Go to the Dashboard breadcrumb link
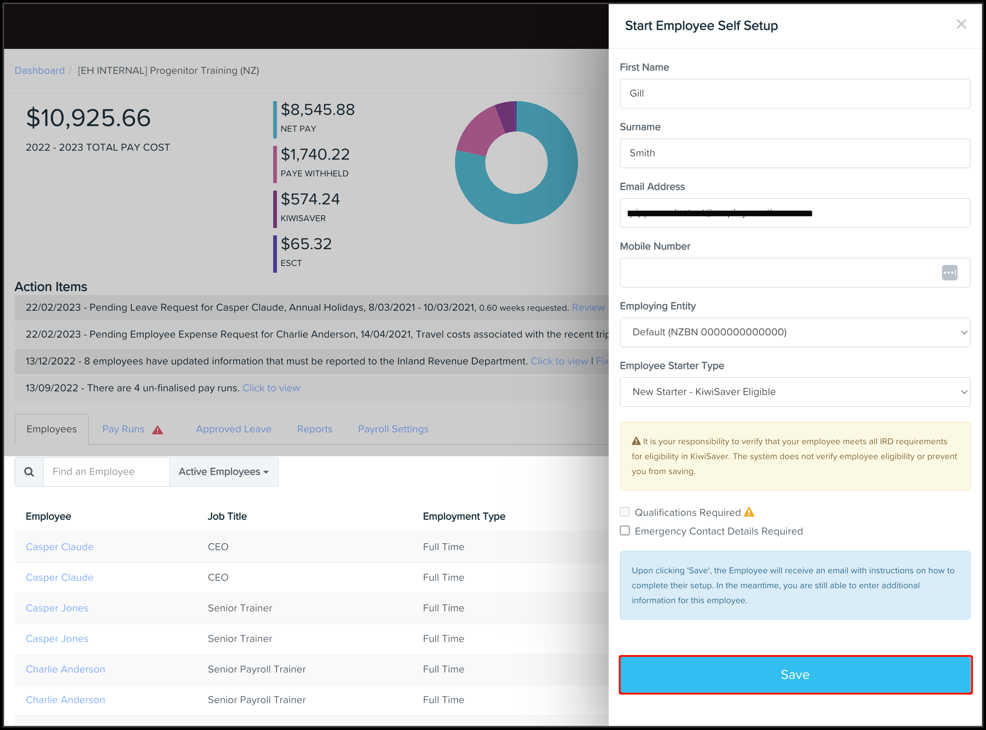The width and height of the screenshot is (986, 730). 39,71
